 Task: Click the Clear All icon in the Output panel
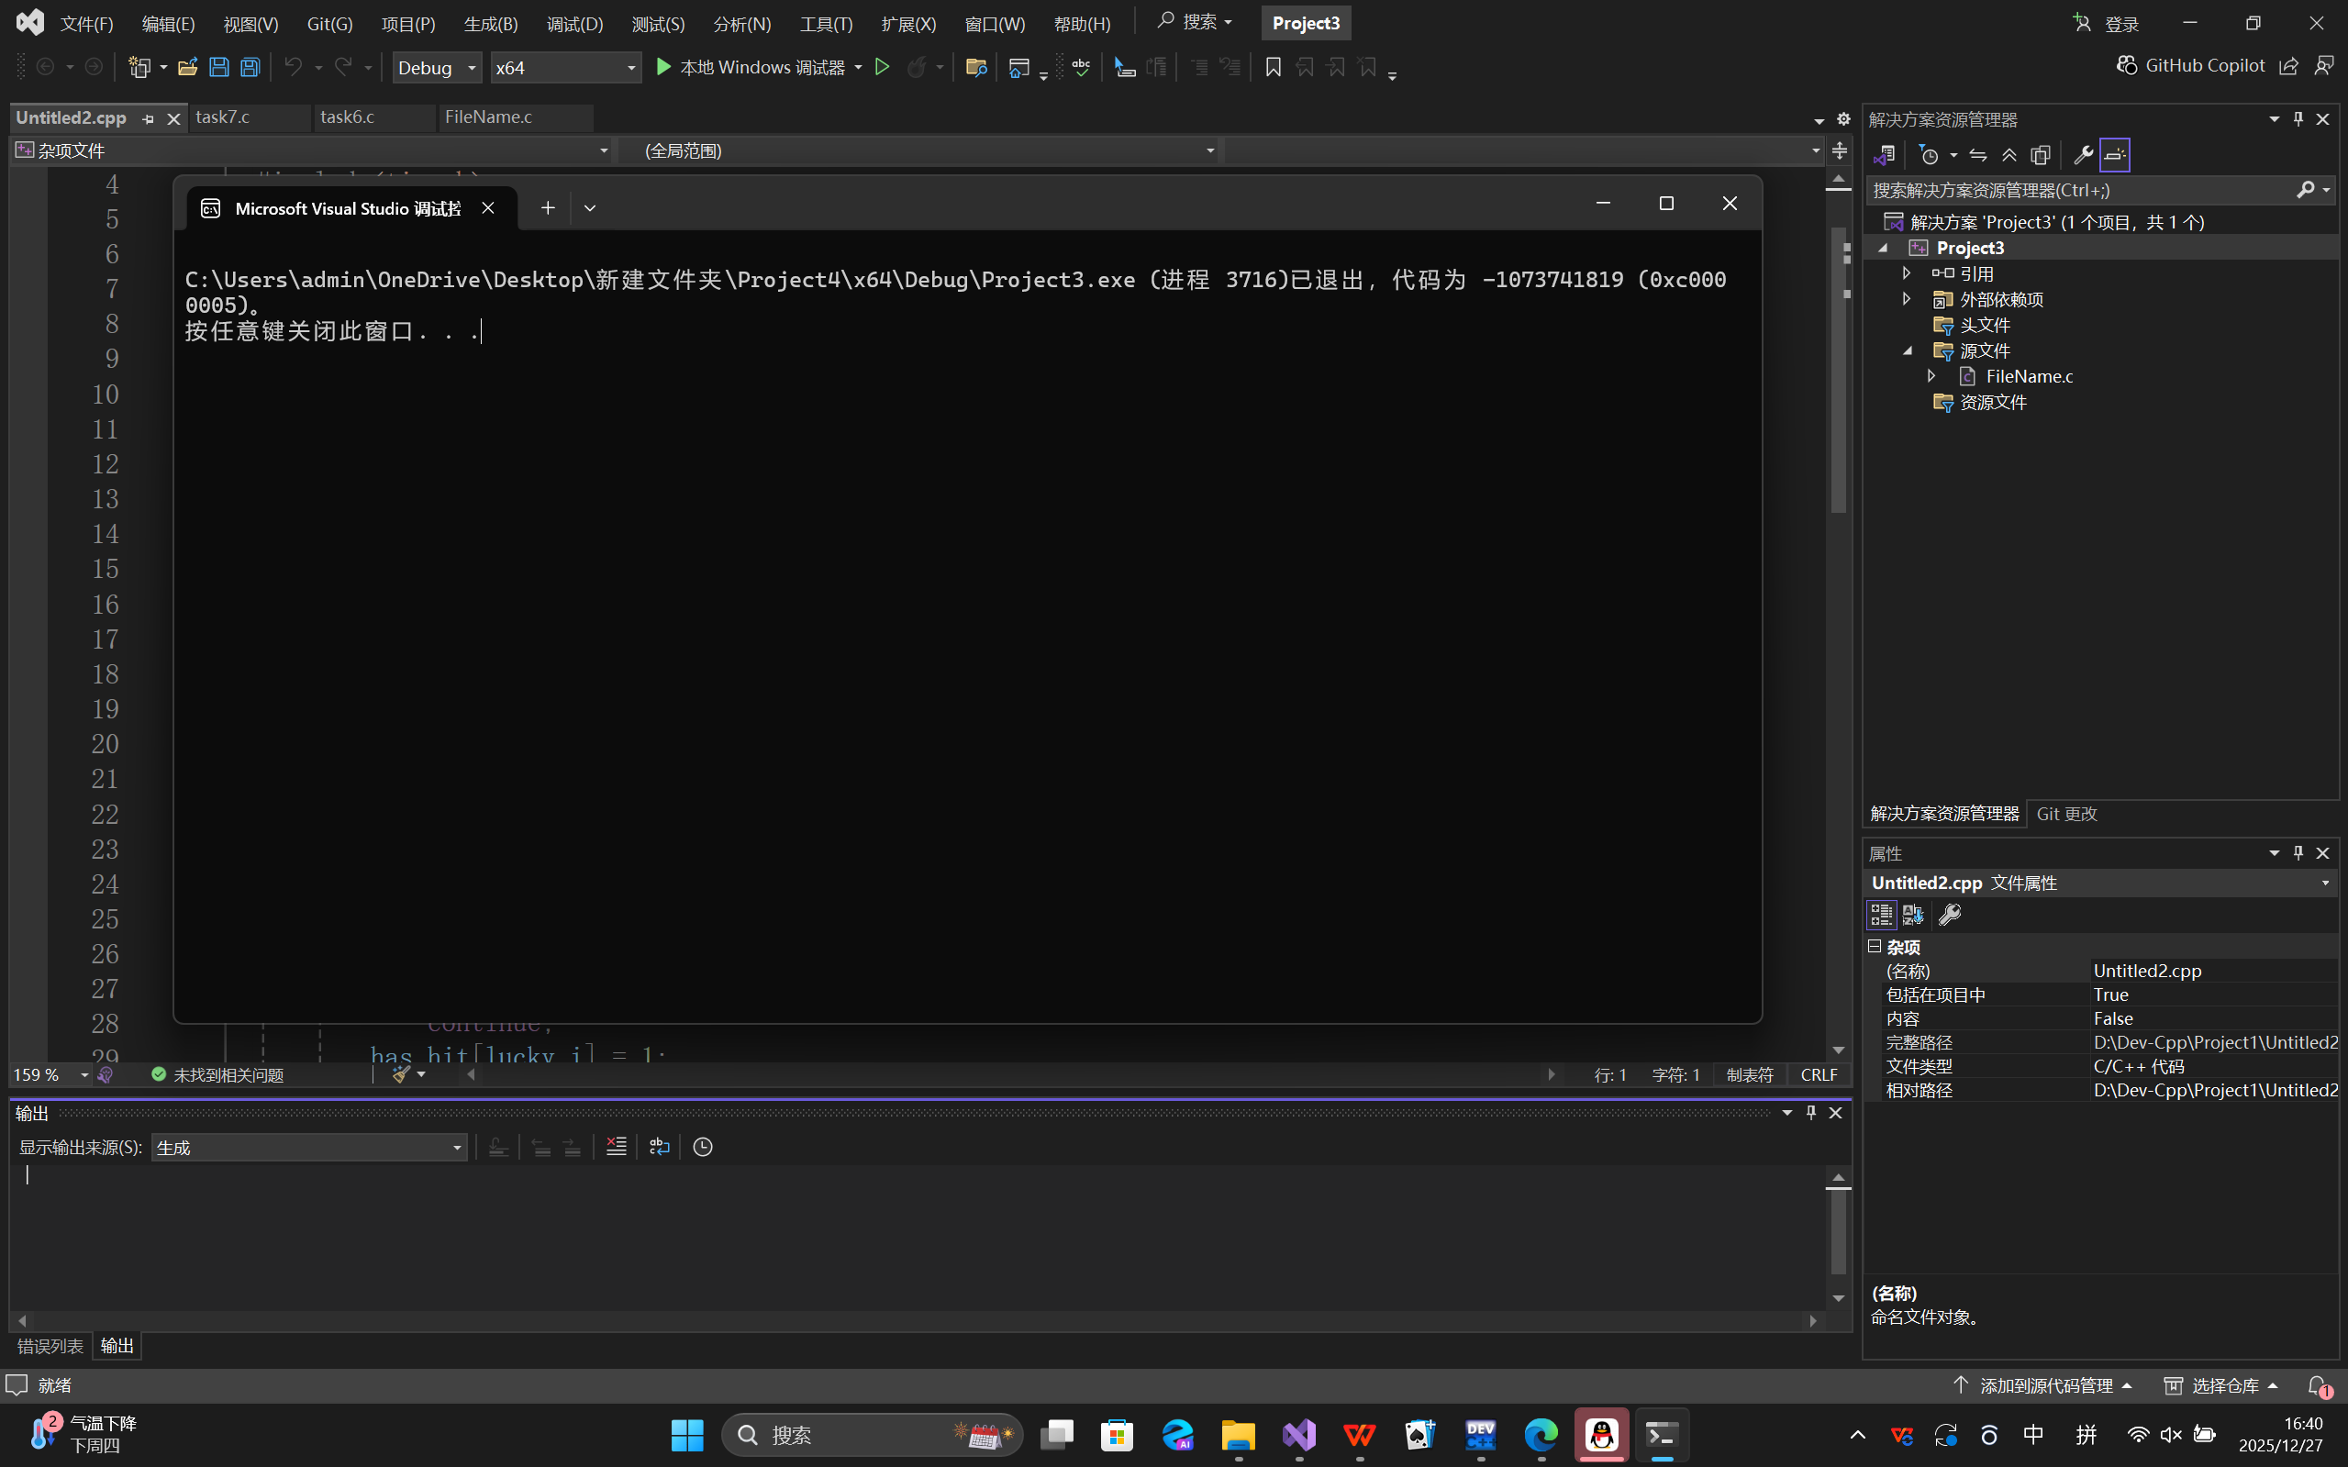pos(616,1147)
